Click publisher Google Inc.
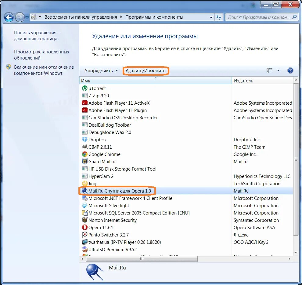 point(245,154)
